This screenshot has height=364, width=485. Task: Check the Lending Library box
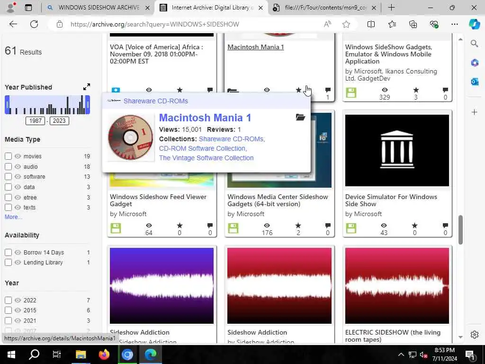[9, 263]
